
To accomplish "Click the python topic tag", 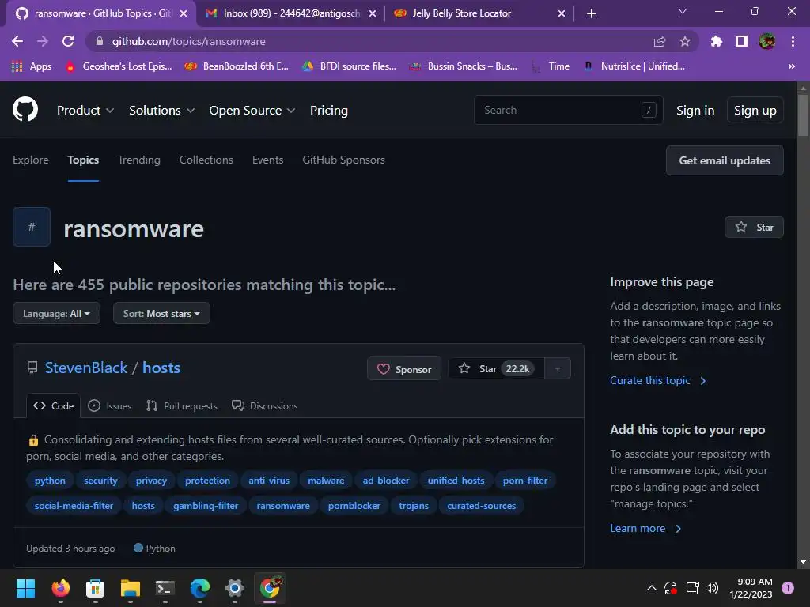I will click(50, 481).
